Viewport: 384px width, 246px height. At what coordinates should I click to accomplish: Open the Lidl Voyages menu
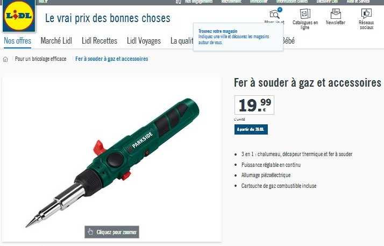[144, 41]
